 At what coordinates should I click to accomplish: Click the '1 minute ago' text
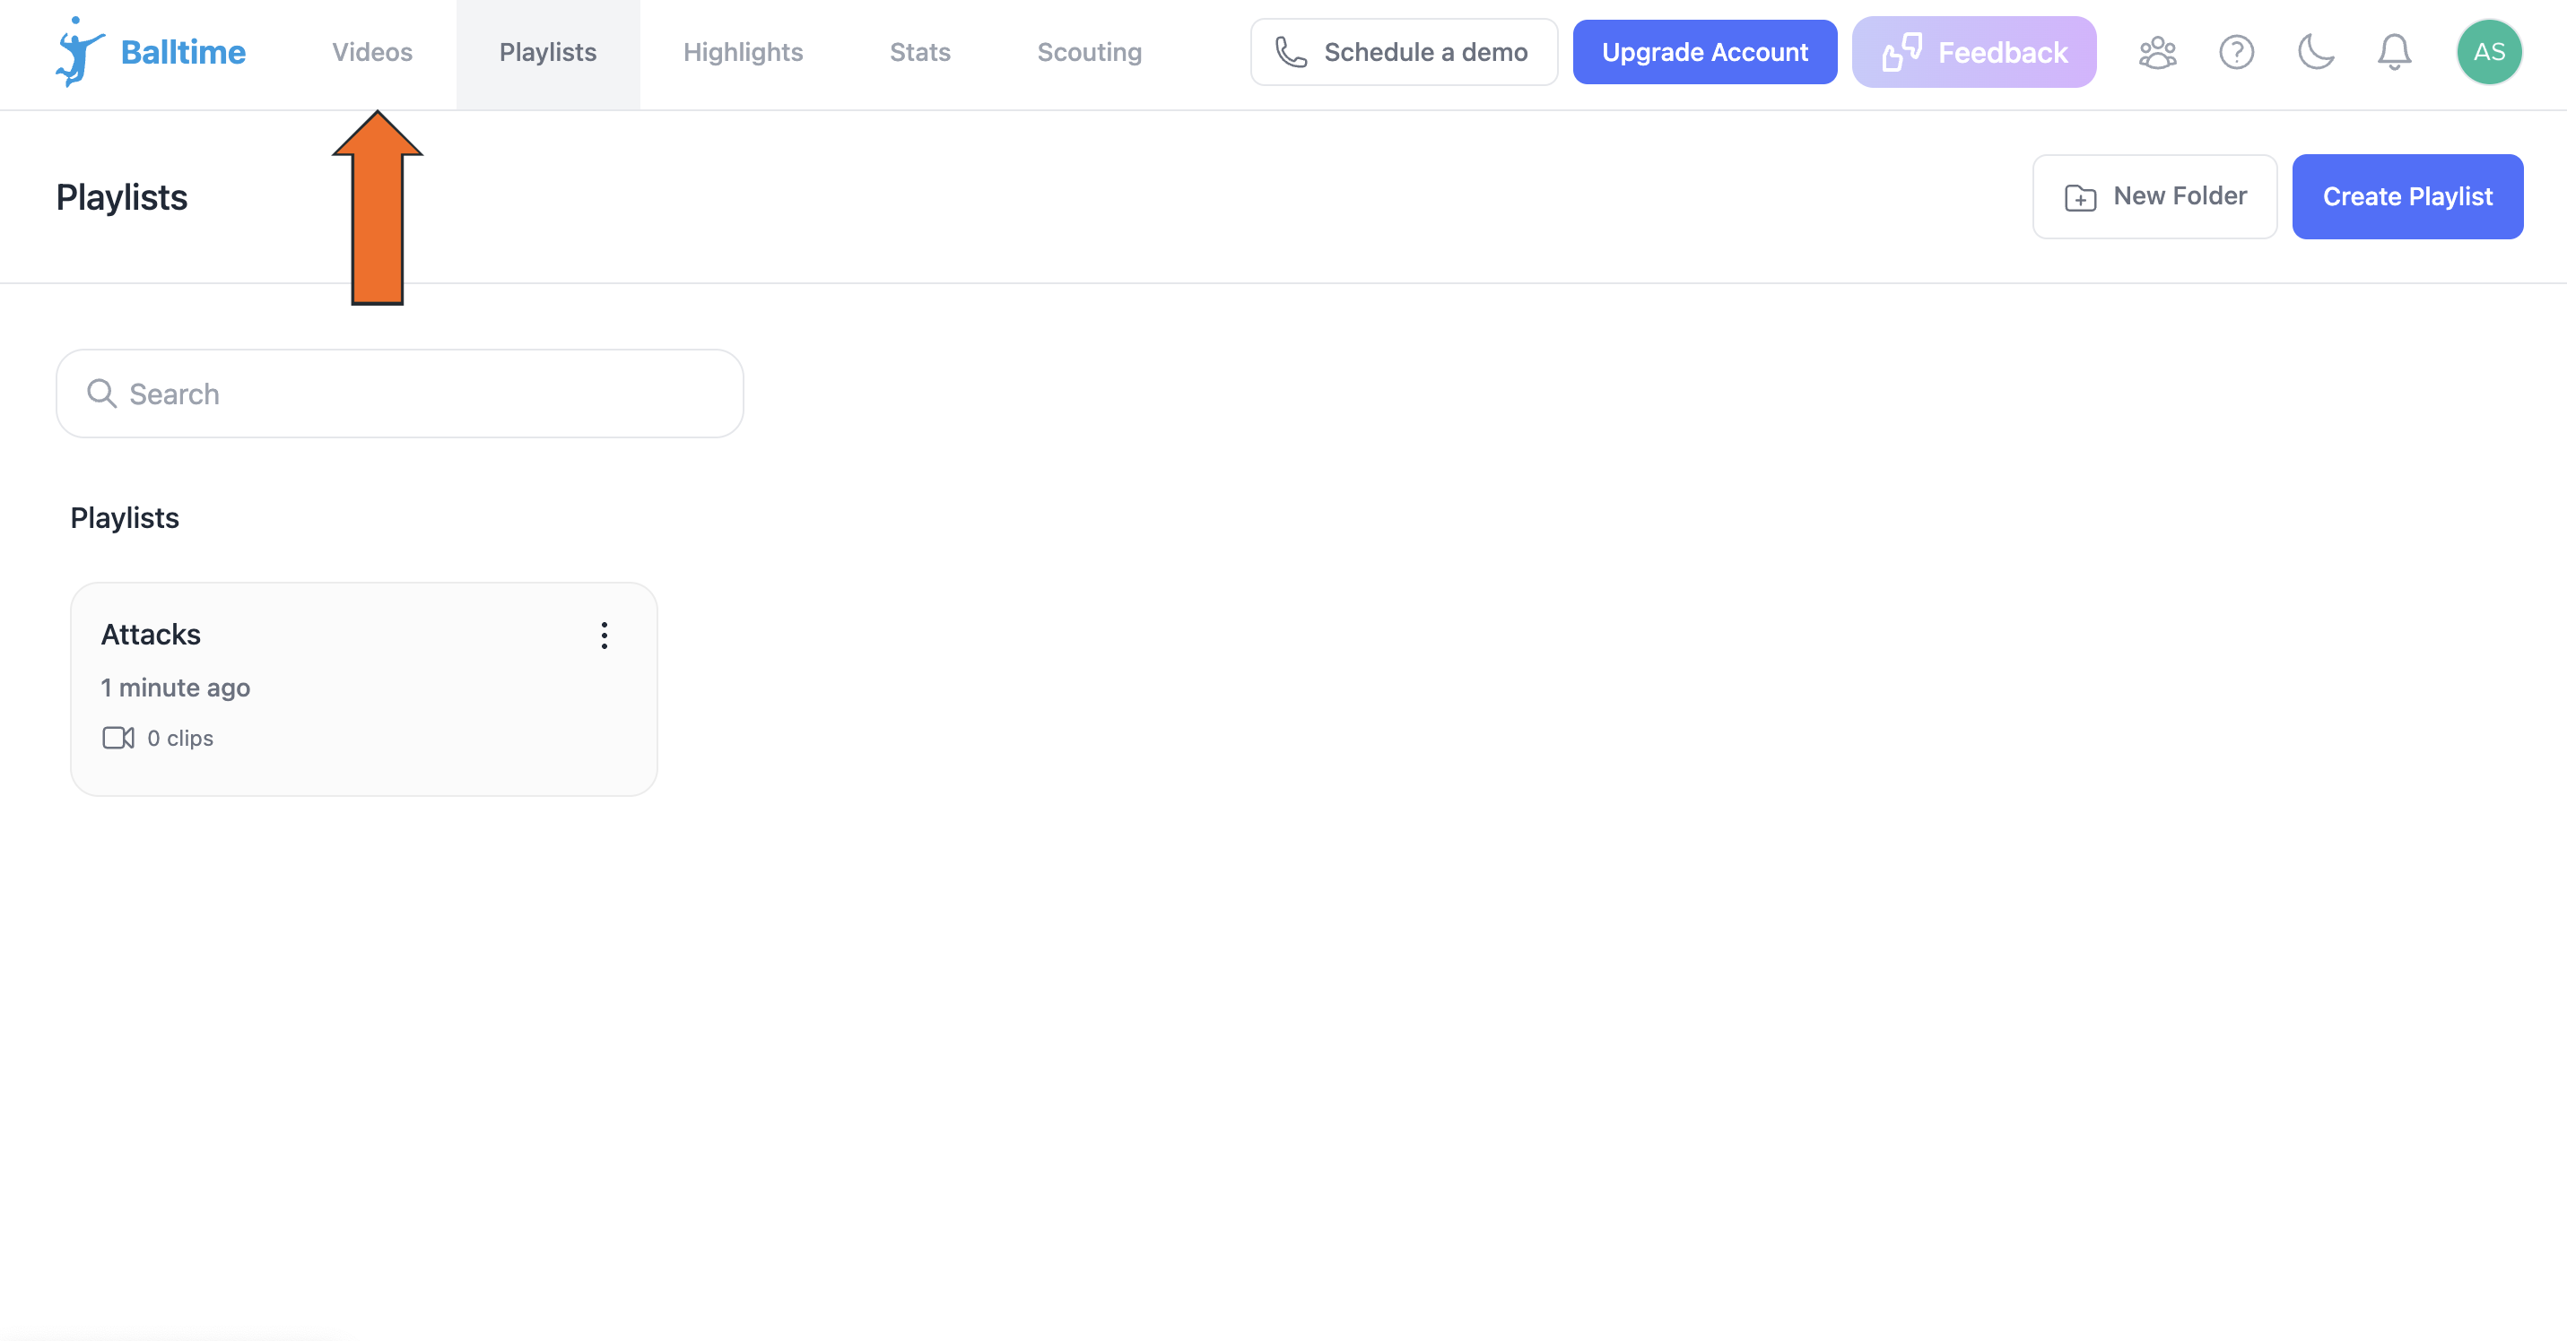176,688
